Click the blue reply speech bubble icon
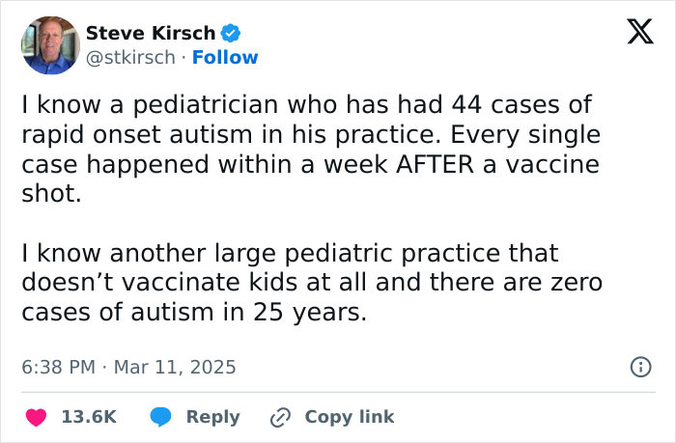 161,417
